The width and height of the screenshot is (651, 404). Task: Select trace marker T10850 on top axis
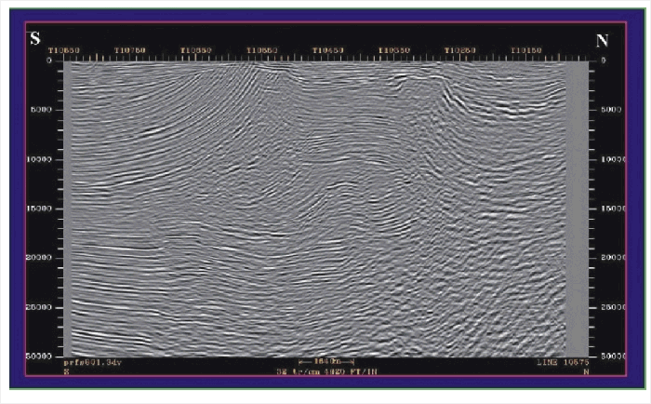click(64, 50)
